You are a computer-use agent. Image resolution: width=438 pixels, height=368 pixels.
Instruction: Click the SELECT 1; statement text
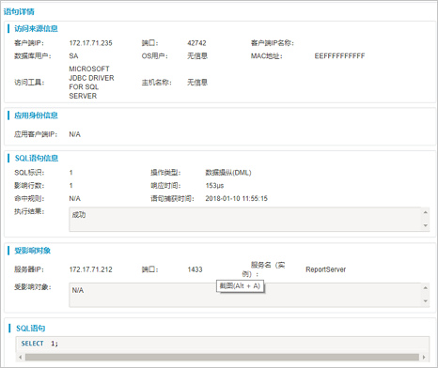(x=39, y=344)
